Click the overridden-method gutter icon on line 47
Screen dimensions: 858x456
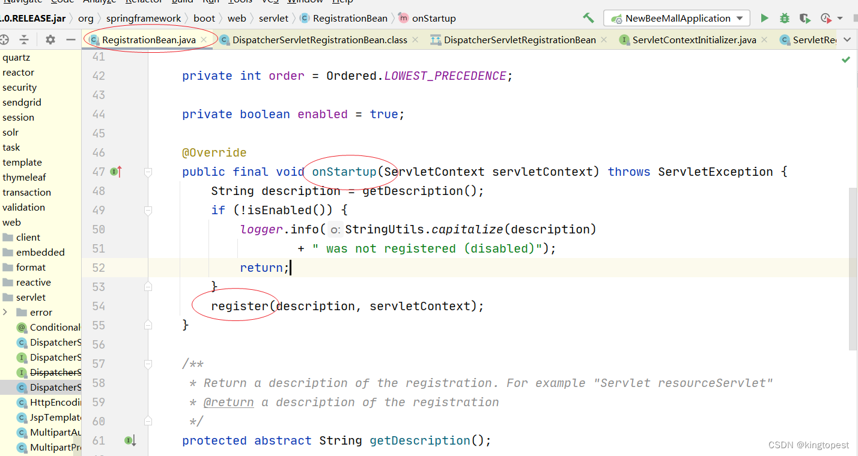coord(116,172)
